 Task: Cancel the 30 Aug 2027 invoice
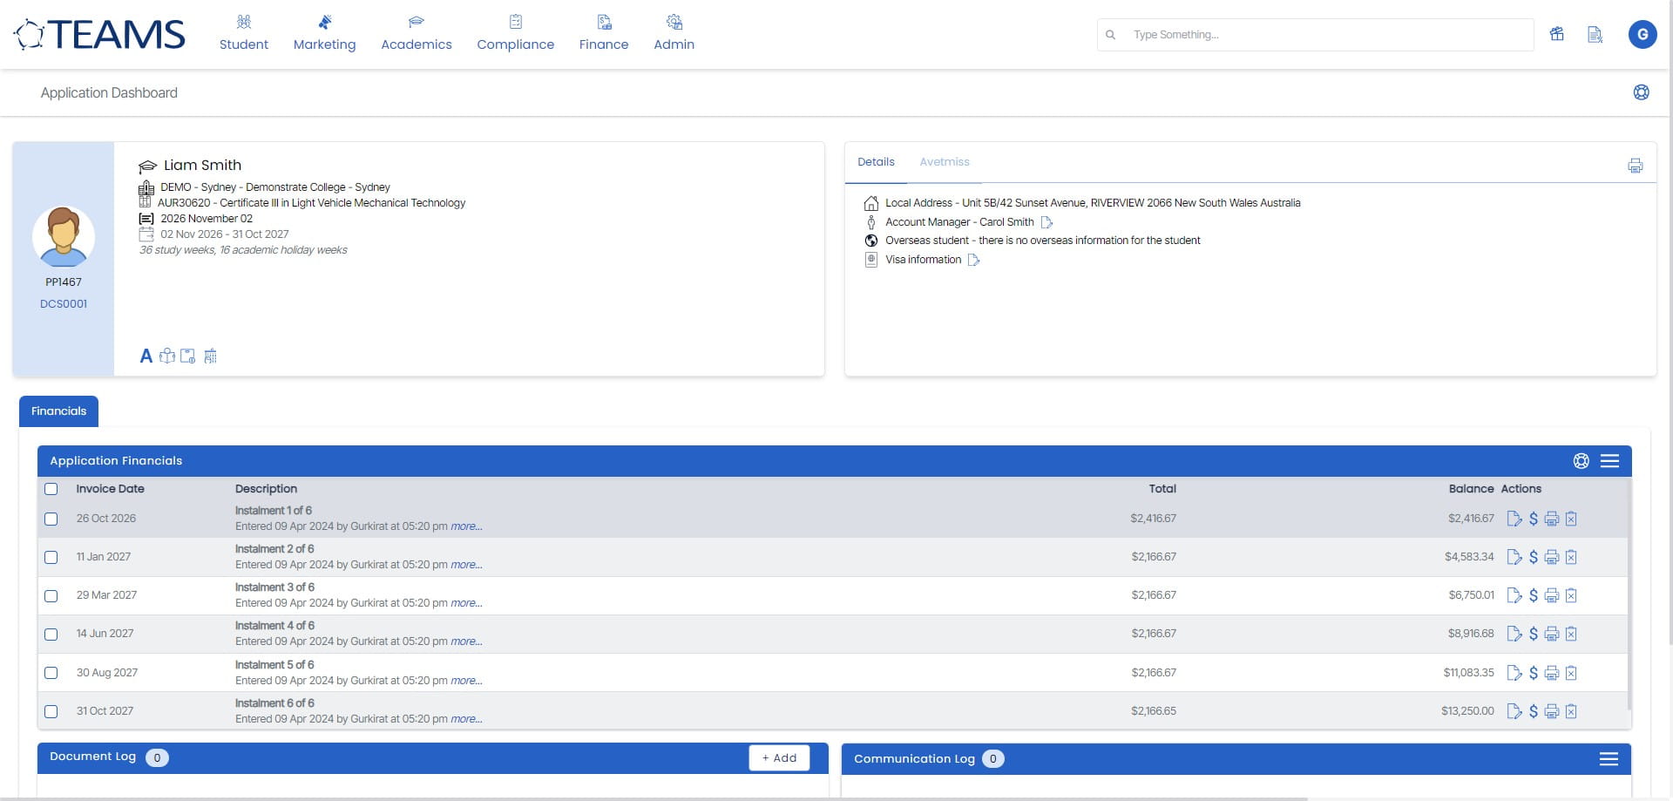click(1571, 673)
